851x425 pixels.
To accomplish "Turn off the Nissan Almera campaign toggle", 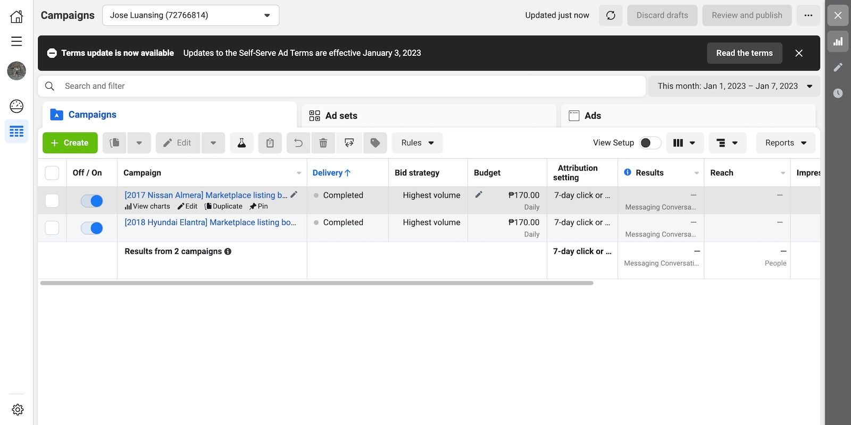I will tap(91, 201).
